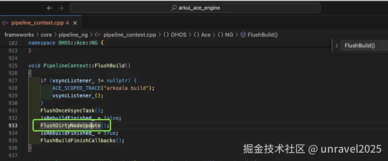Viewport: 388px width, 161px height.
Task: Click the cube method icon in breadcrumbs
Action: [x=243, y=35]
